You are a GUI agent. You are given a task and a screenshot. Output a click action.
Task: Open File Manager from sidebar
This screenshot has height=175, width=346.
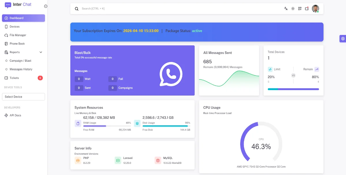click(18, 35)
